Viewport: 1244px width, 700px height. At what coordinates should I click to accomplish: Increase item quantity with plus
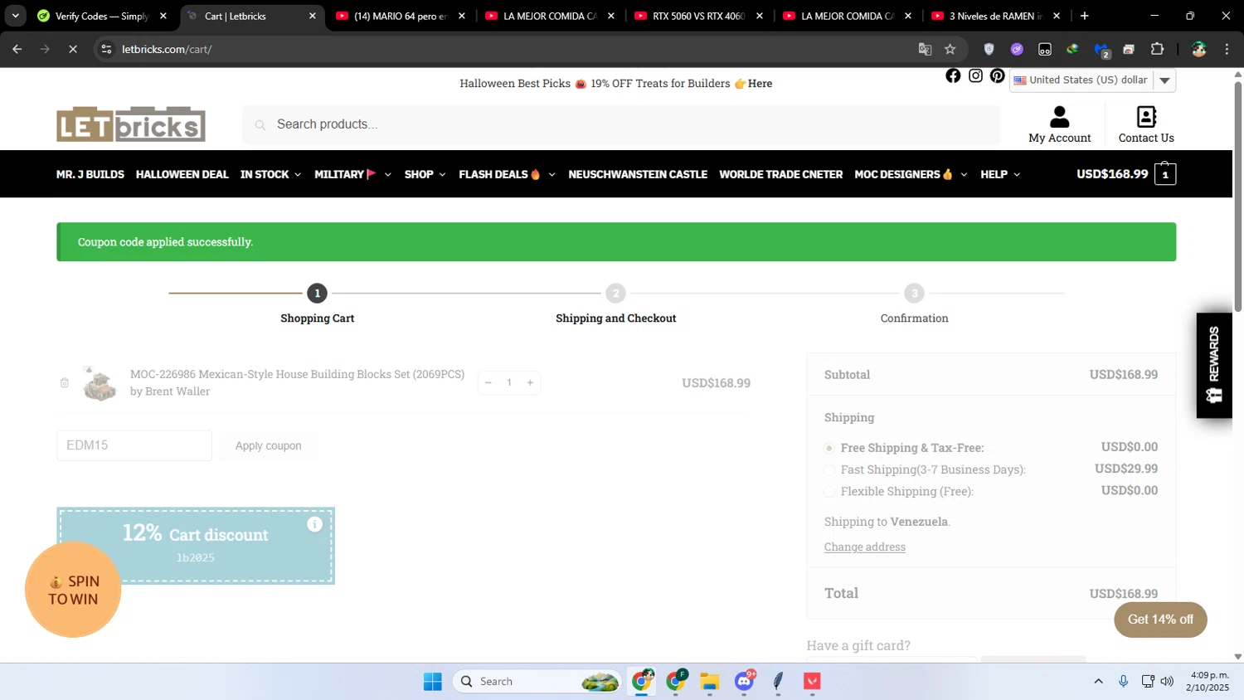pos(530,382)
